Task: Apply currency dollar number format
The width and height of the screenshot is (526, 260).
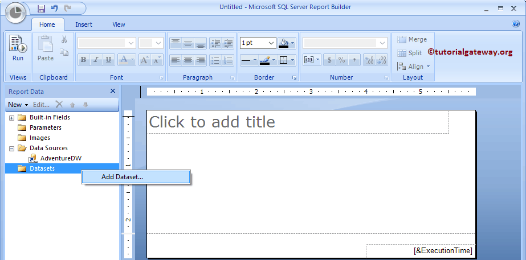Action: [x=329, y=60]
